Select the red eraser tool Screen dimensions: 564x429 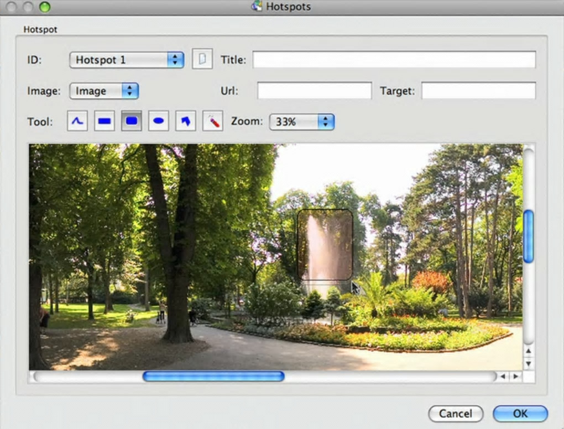pos(212,121)
